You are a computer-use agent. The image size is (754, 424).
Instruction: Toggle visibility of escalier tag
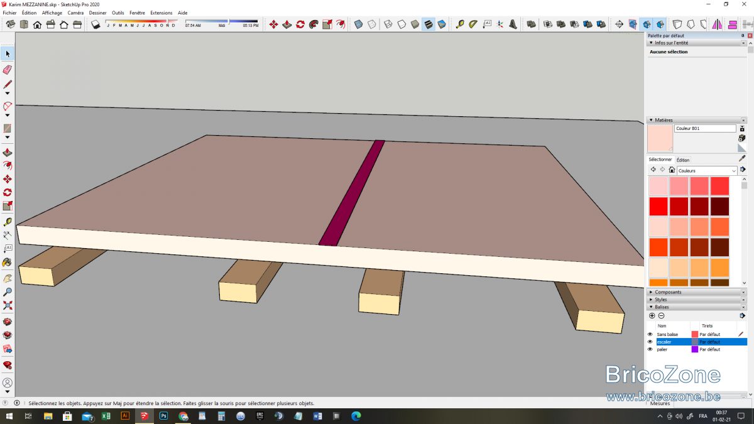pyautogui.click(x=650, y=342)
